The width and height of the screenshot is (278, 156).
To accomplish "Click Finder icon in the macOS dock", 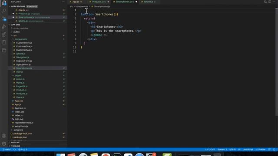I will [61, 155].
